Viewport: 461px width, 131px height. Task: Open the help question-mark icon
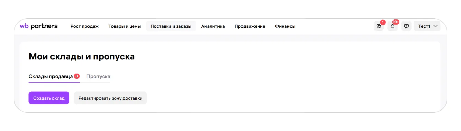click(x=406, y=26)
